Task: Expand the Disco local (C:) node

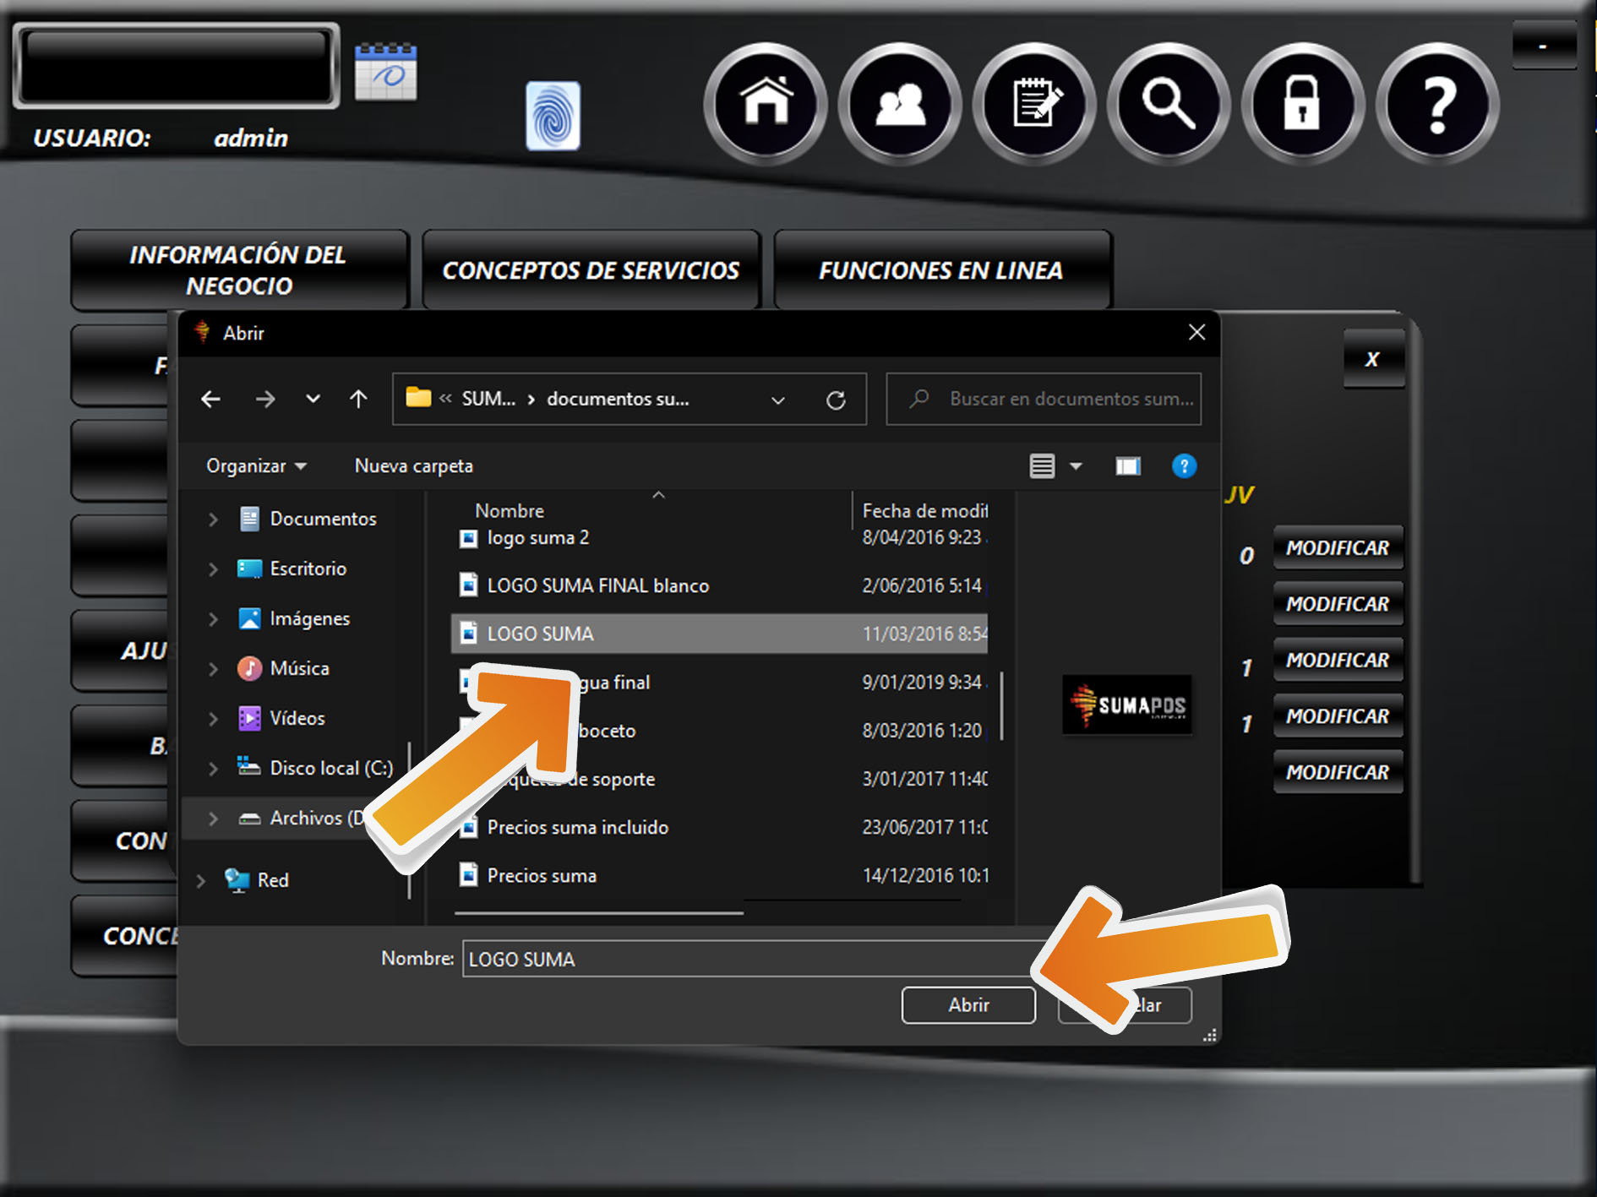Action: click(x=213, y=768)
